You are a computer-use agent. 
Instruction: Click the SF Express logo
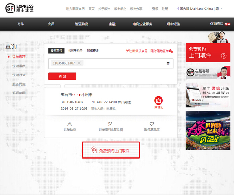[x=19, y=8]
